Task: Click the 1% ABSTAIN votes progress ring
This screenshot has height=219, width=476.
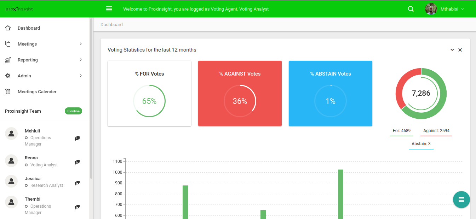Action: click(x=331, y=101)
